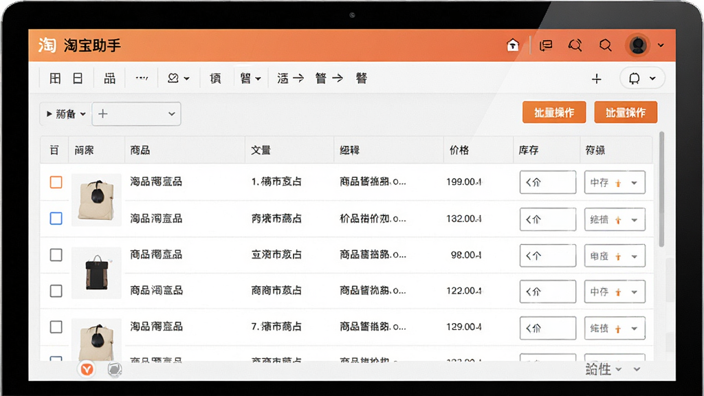Open status dropdown on the 98.00 row
Screen dimensions: 704x396
615,256
